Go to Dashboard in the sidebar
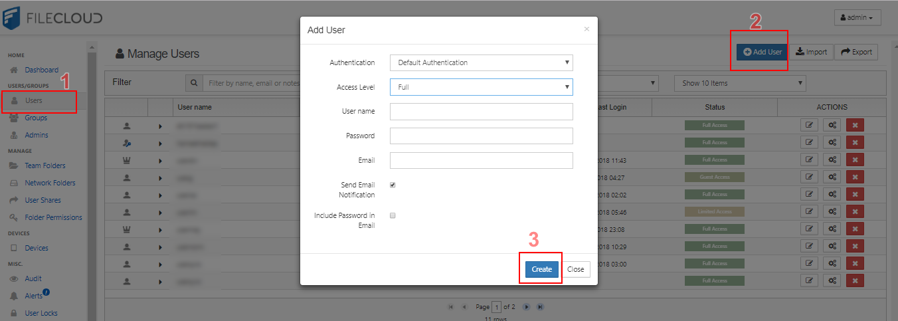 [x=41, y=70]
